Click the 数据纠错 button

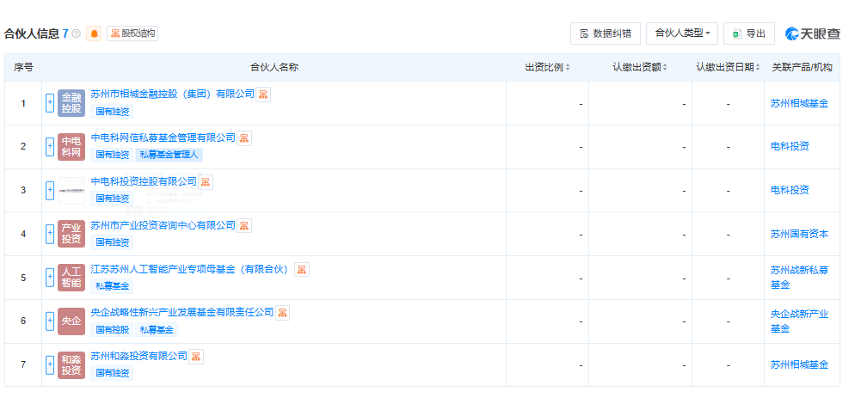coord(606,34)
